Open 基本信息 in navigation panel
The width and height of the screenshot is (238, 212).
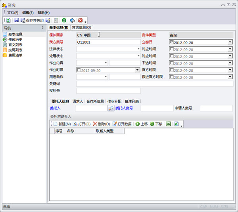pos(15,34)
